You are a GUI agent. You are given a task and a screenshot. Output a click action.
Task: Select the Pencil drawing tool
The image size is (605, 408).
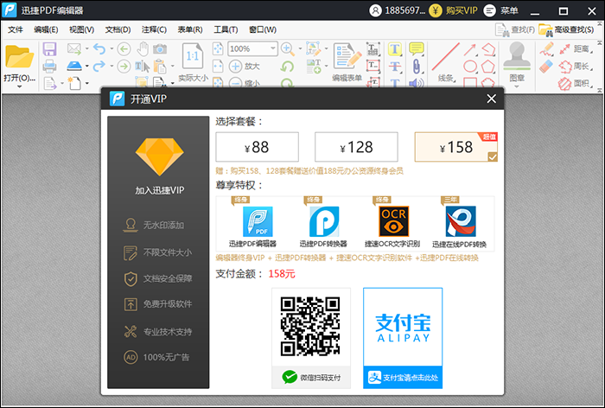coord(546,49)
